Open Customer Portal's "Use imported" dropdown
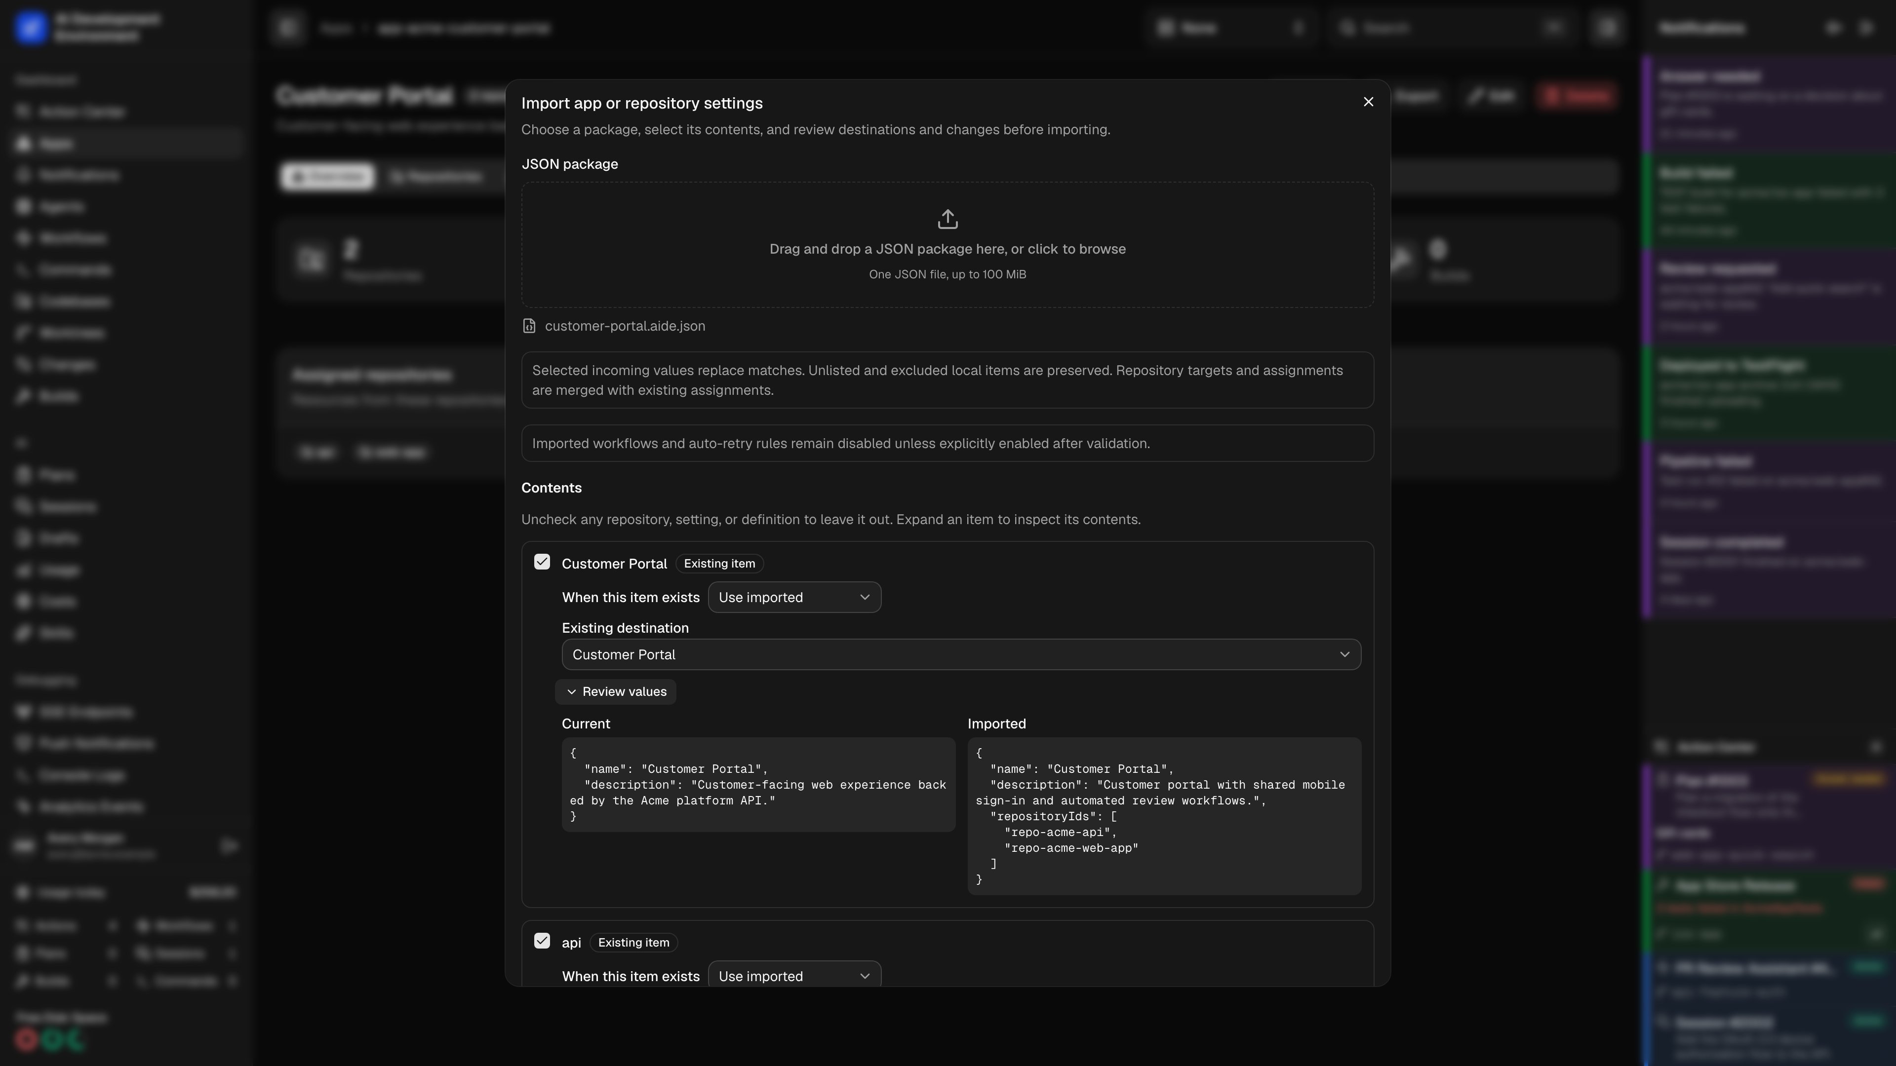1896x1066 pixels. click(794, 597)
